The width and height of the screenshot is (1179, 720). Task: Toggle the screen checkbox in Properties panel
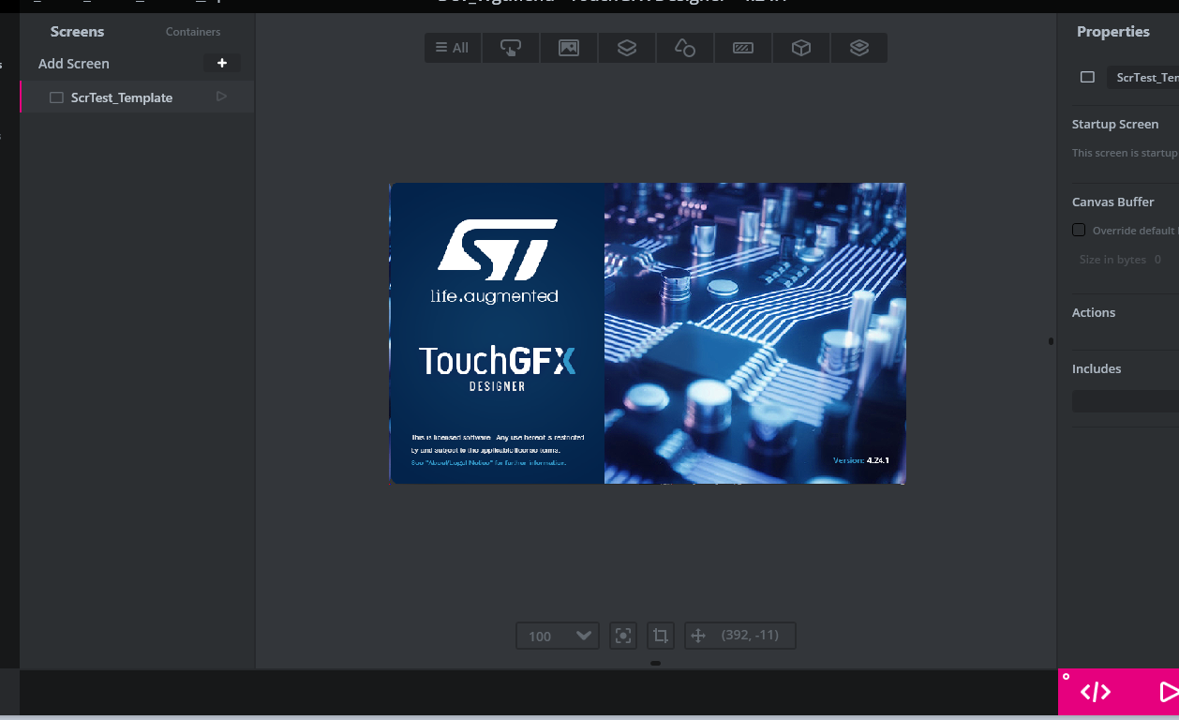(1088, 77)
